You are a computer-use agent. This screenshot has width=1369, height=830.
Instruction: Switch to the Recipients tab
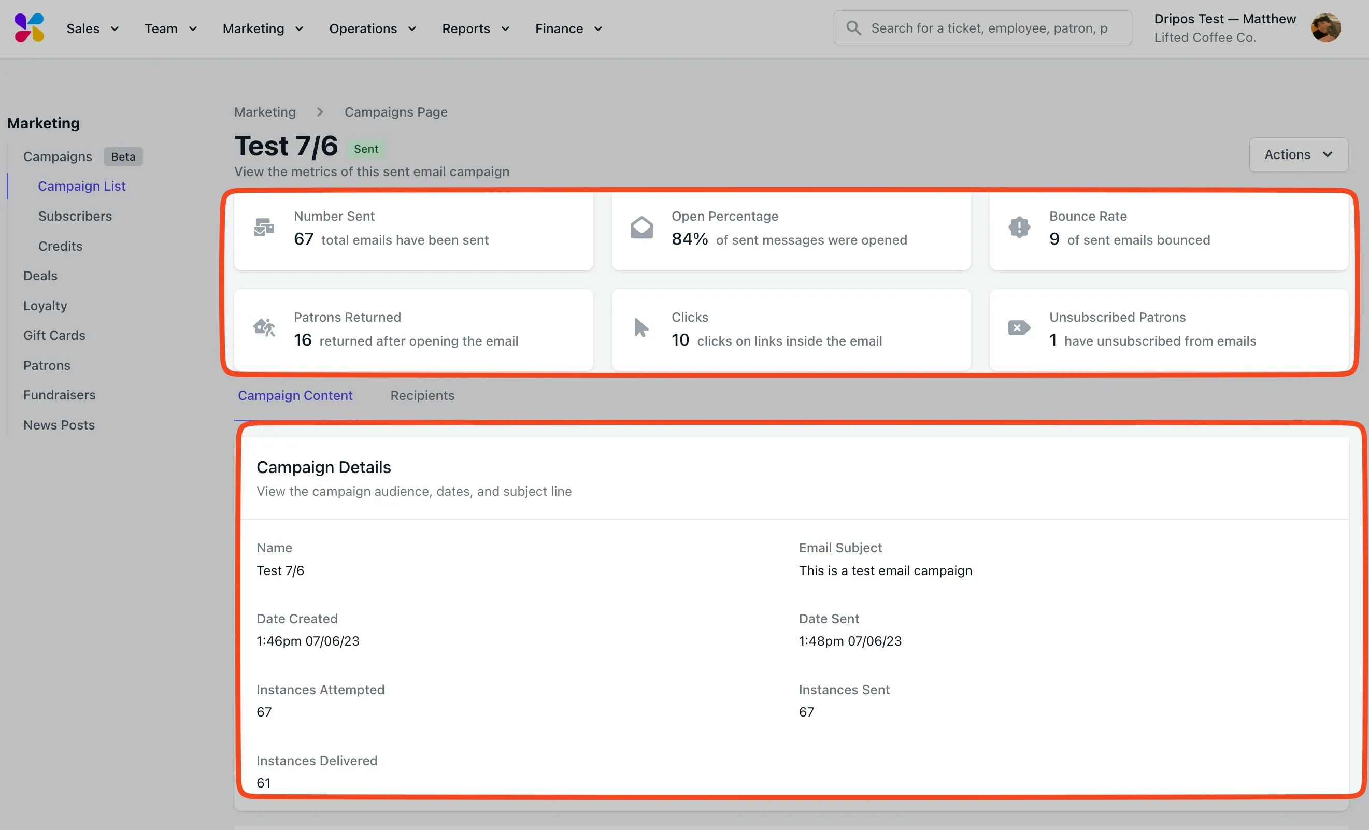point(422,395)
